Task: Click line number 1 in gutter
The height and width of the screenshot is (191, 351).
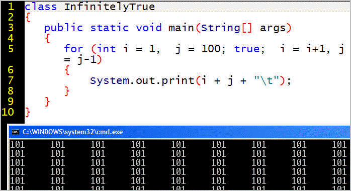Action: 11,7
